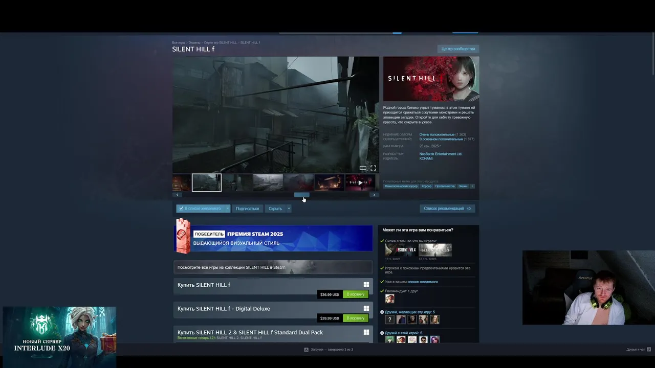Select the grey foggy town screenshot thumbnail
Screen dimensions: 655x368
coord(268,182)
